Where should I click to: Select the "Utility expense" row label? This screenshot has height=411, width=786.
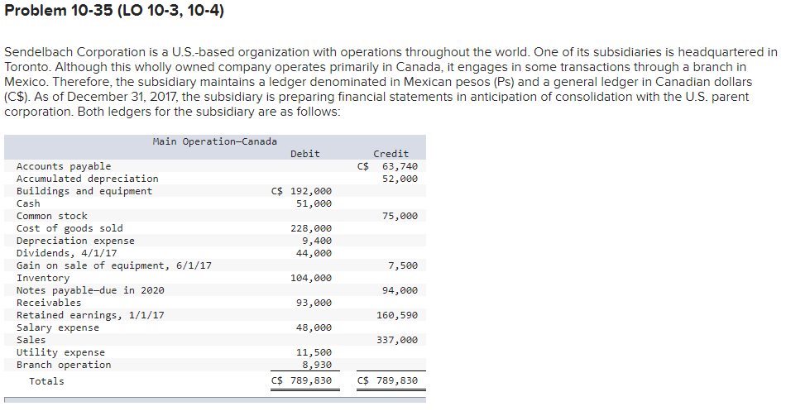(x=60, y=353)
